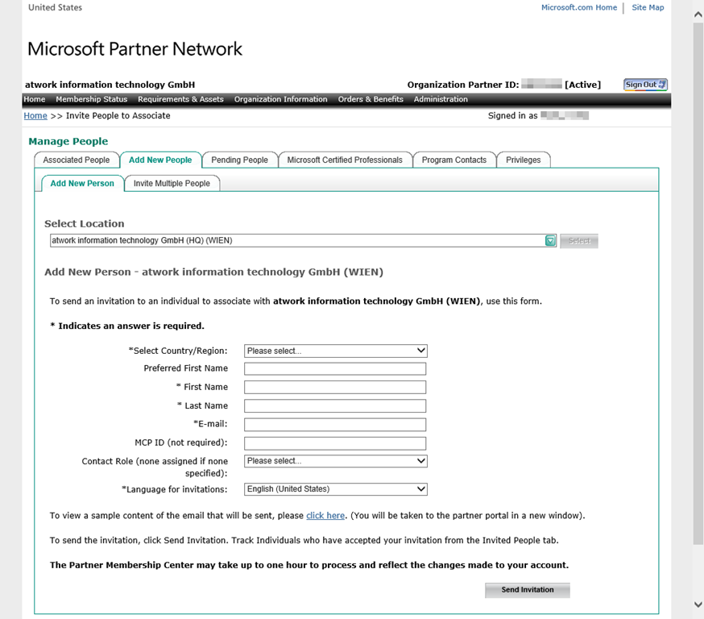This screenshot has width=704, height=619.
Task: Click the United States region text
Action: [55, 7]
